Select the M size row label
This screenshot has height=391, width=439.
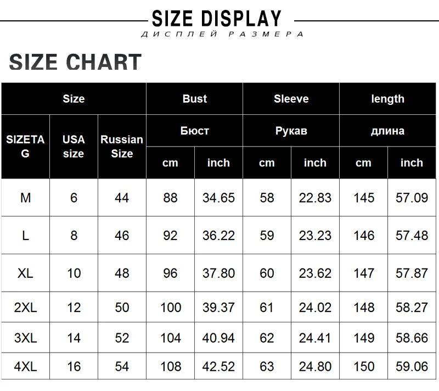[25, 198]
